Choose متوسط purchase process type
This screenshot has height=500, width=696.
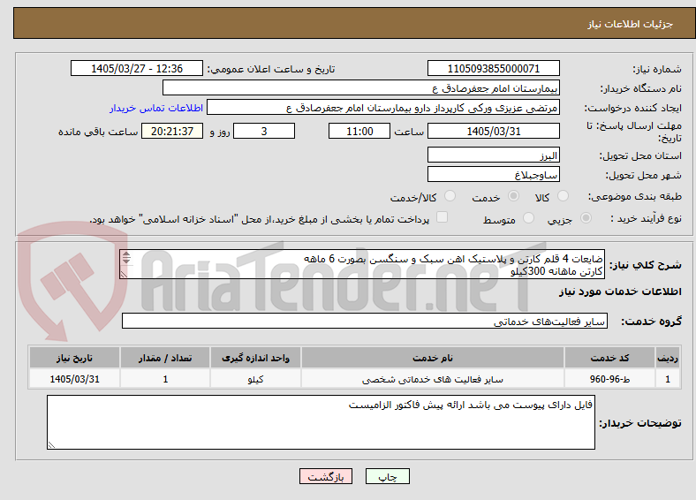click(x=528, y=218)
